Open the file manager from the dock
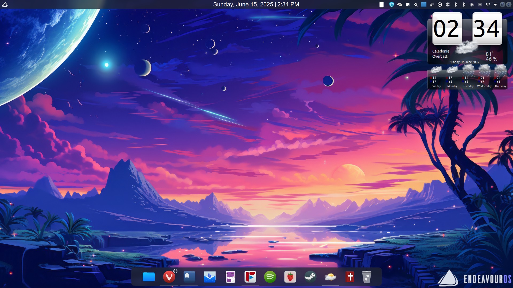This screenshot has height=288, width=513. tap(149, 277)
